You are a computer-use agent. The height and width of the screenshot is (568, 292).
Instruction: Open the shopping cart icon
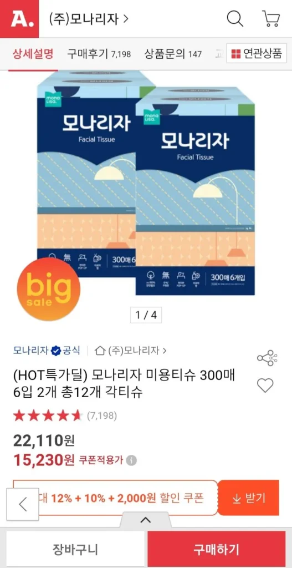coord(270,18)
